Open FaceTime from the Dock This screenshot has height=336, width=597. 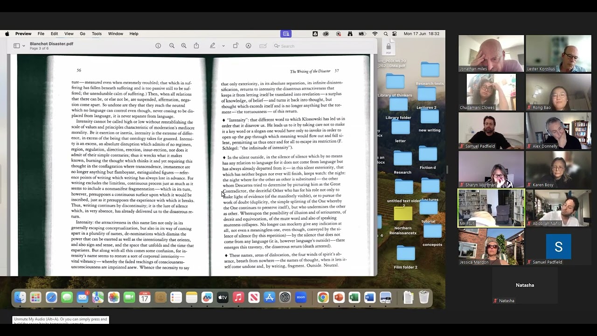[x=129, y=297]
